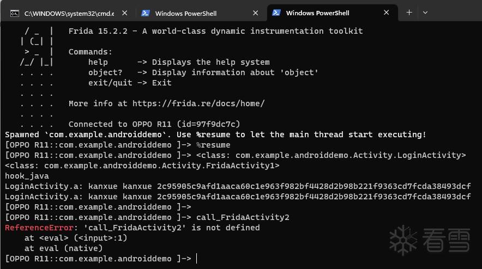Screen dimensions: 482x269
Task: Click the Connected to OPPO R11 line
Action: pos(154,124)
